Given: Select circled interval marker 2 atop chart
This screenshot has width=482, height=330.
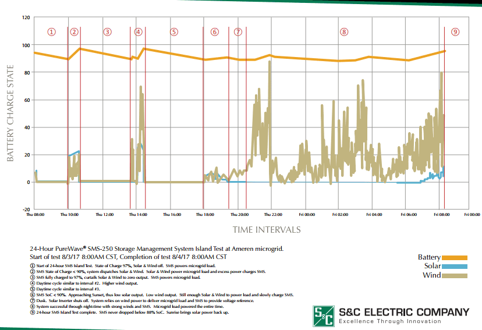Looking at the screenshot, I should 74,31.
